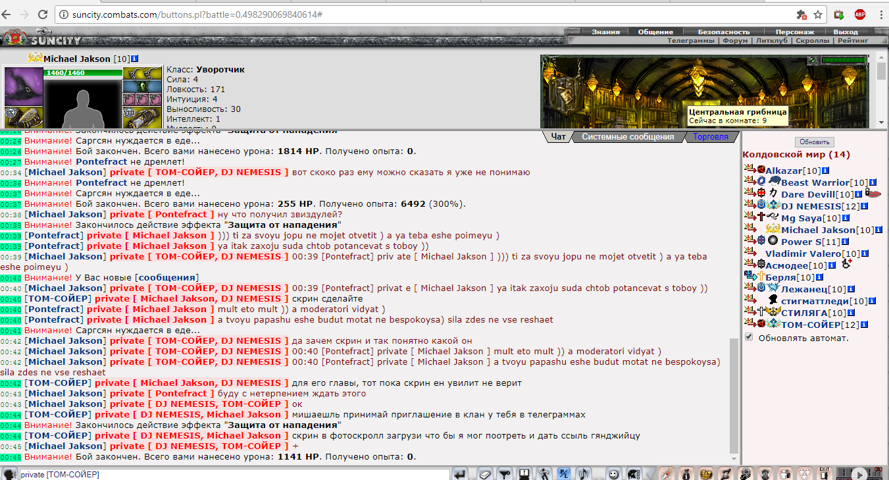The image size is (889, 480).
Task: Open the 'Рейтинг' link
Action: coord(853,41)
